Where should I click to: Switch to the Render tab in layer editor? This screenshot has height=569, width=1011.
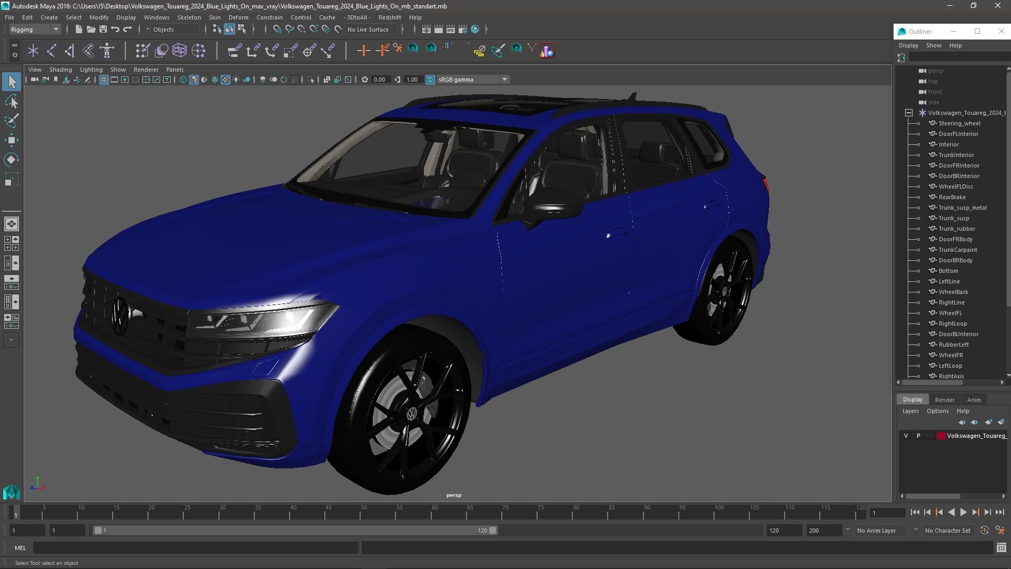click(945, 400)
